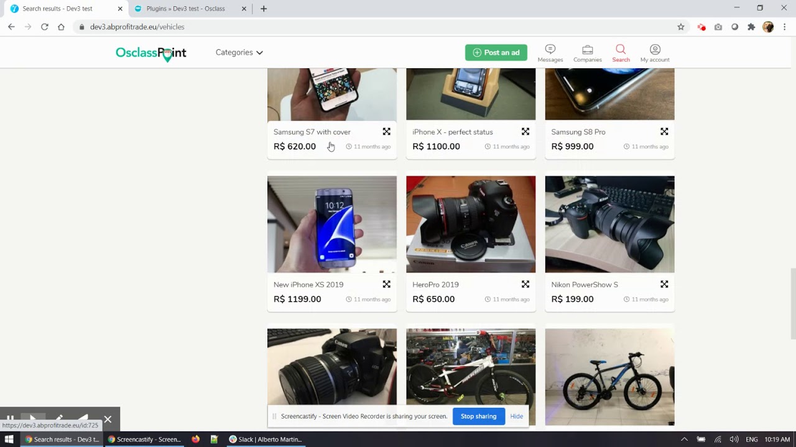Close the Plugins » Dev3 test tab
Image resolution: width=796 pixels, height=447 pixels.
[x=244, y=9]
